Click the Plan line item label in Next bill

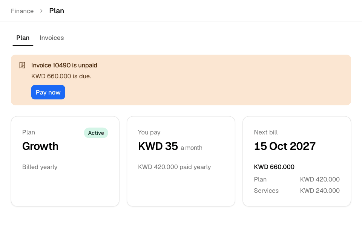260,179
